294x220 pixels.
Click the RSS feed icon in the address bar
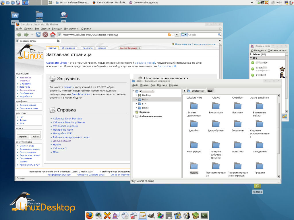coord(169,34)
